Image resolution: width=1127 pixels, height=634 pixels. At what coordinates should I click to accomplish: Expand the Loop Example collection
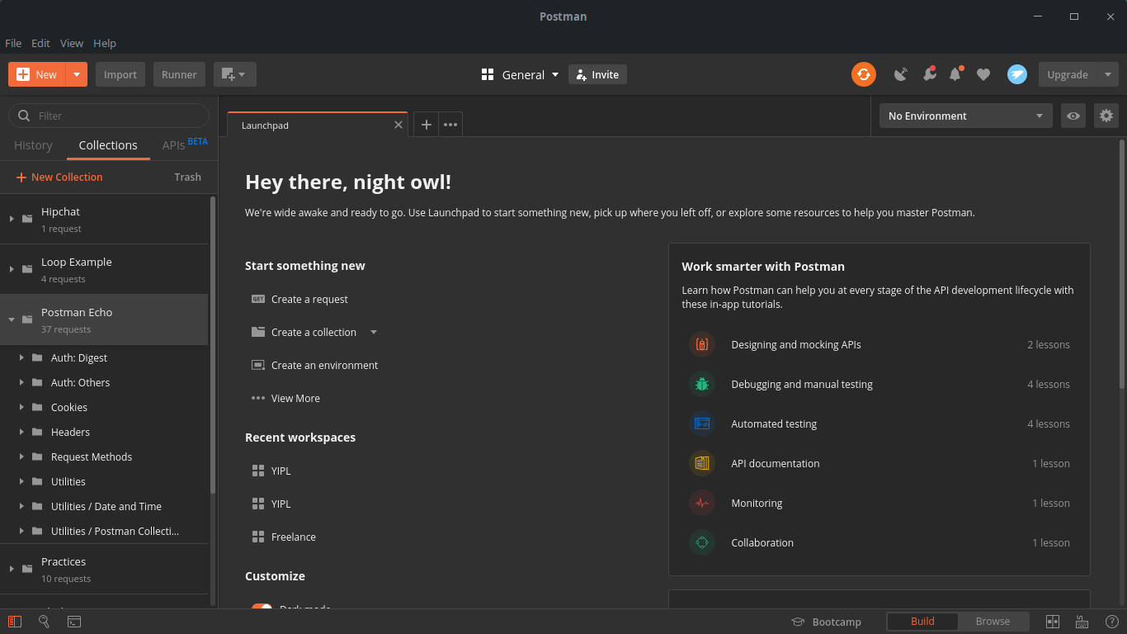[12, 269]
